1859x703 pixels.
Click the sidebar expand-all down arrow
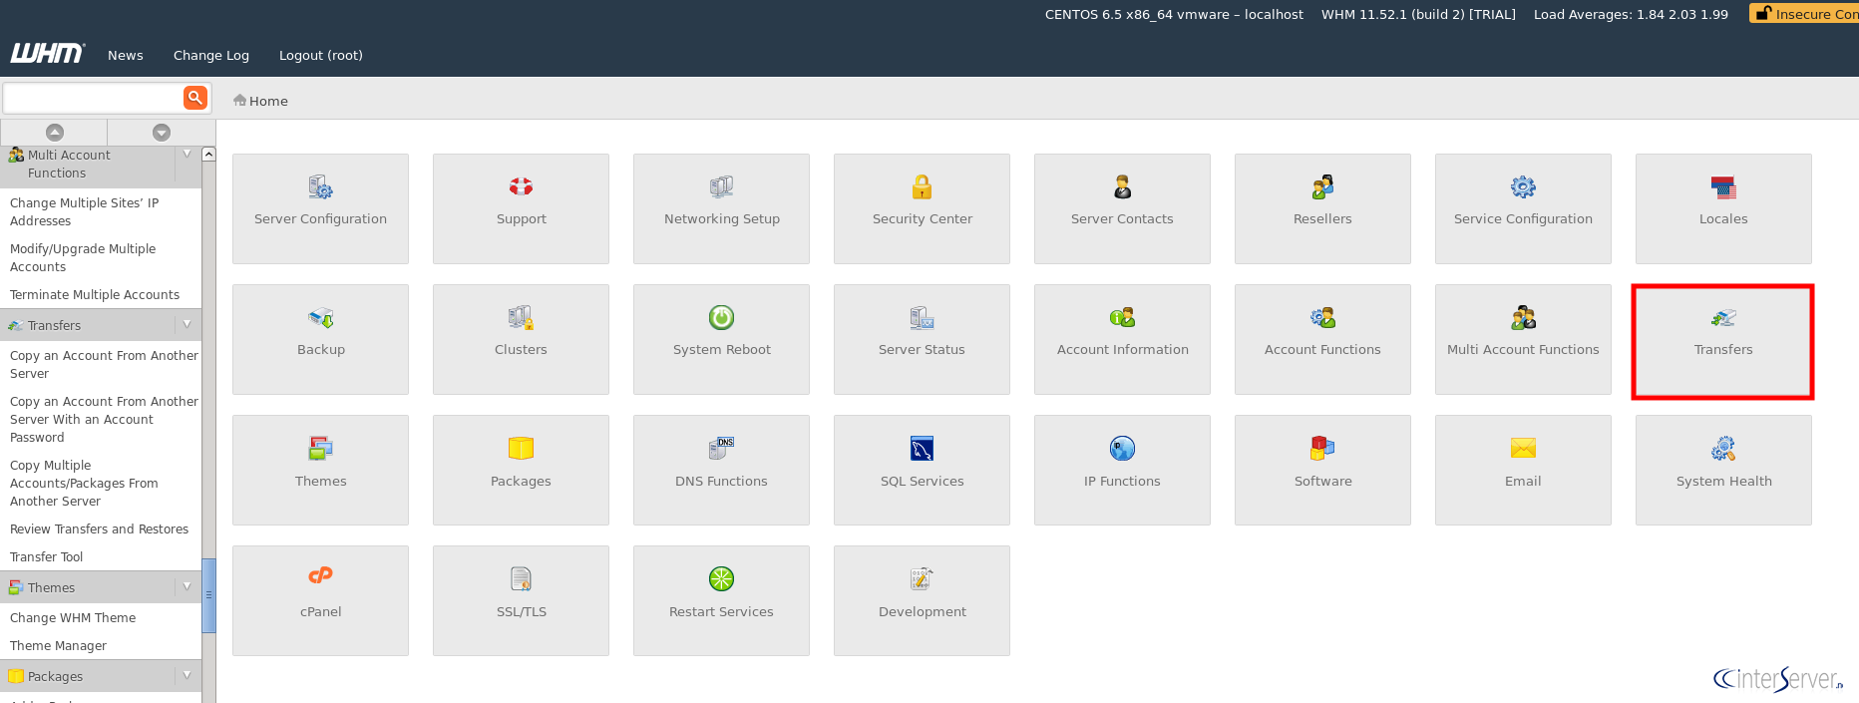coord(162,133)
